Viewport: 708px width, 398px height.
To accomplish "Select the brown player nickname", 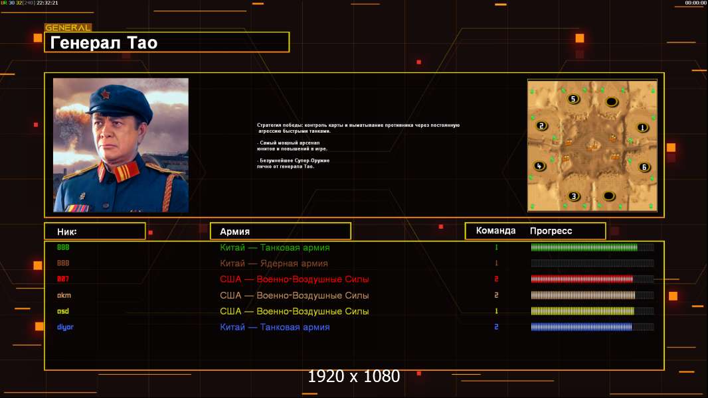I will pyautogui.click(x=62, y=263).
